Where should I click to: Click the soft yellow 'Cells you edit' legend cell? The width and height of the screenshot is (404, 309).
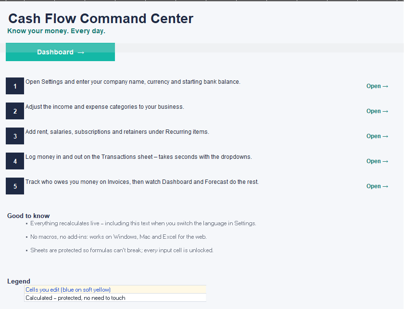pos(115,289)
